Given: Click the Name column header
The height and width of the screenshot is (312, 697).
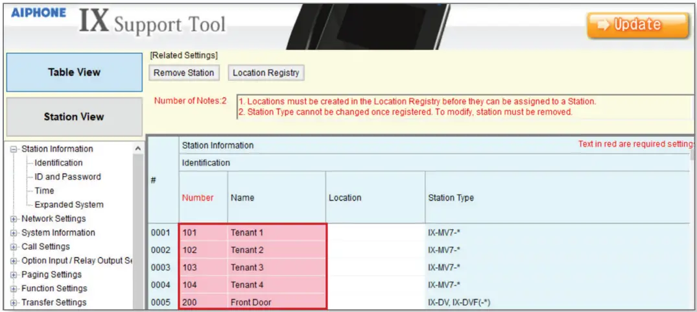Looking at the screenshot, I should tap(276, 198).
